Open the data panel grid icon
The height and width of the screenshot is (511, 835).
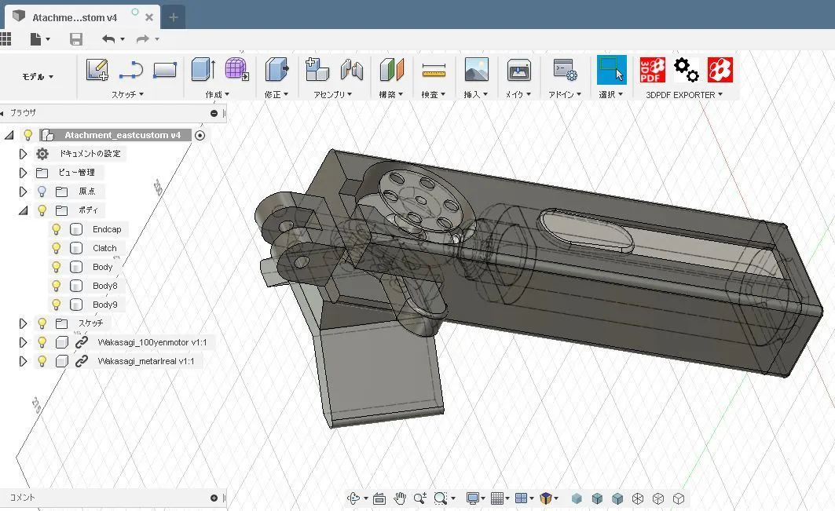point(5,38)
